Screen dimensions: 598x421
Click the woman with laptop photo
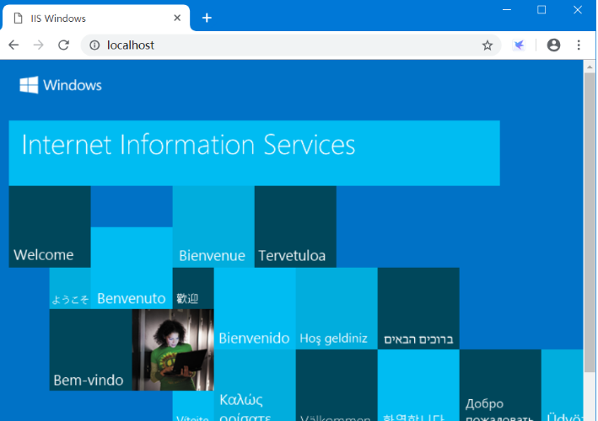(x=173, y=349)
